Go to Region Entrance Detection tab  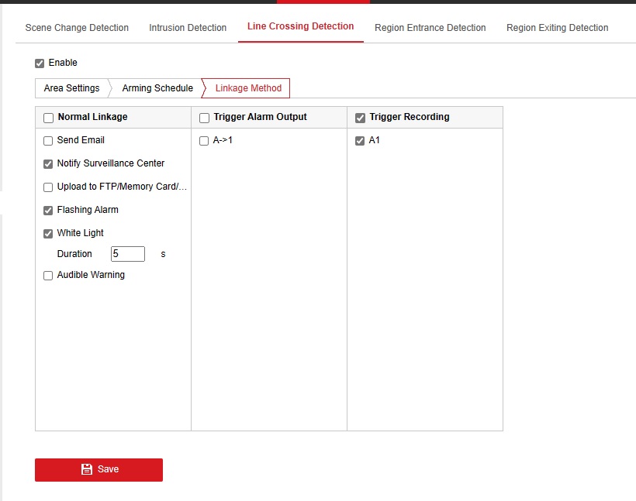pos(430,28)
